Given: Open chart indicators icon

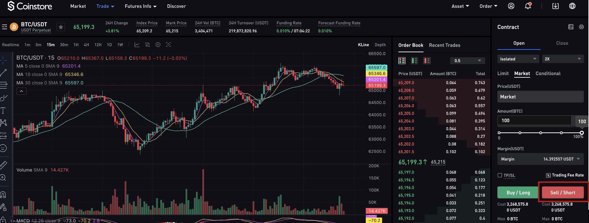Looking at the screenshot, I should tap(137, 45).
